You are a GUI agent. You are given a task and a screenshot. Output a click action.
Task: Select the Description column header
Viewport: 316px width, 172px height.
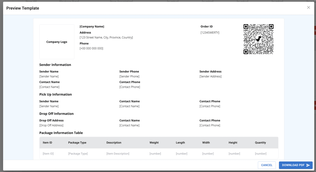[x=114, y=143]
